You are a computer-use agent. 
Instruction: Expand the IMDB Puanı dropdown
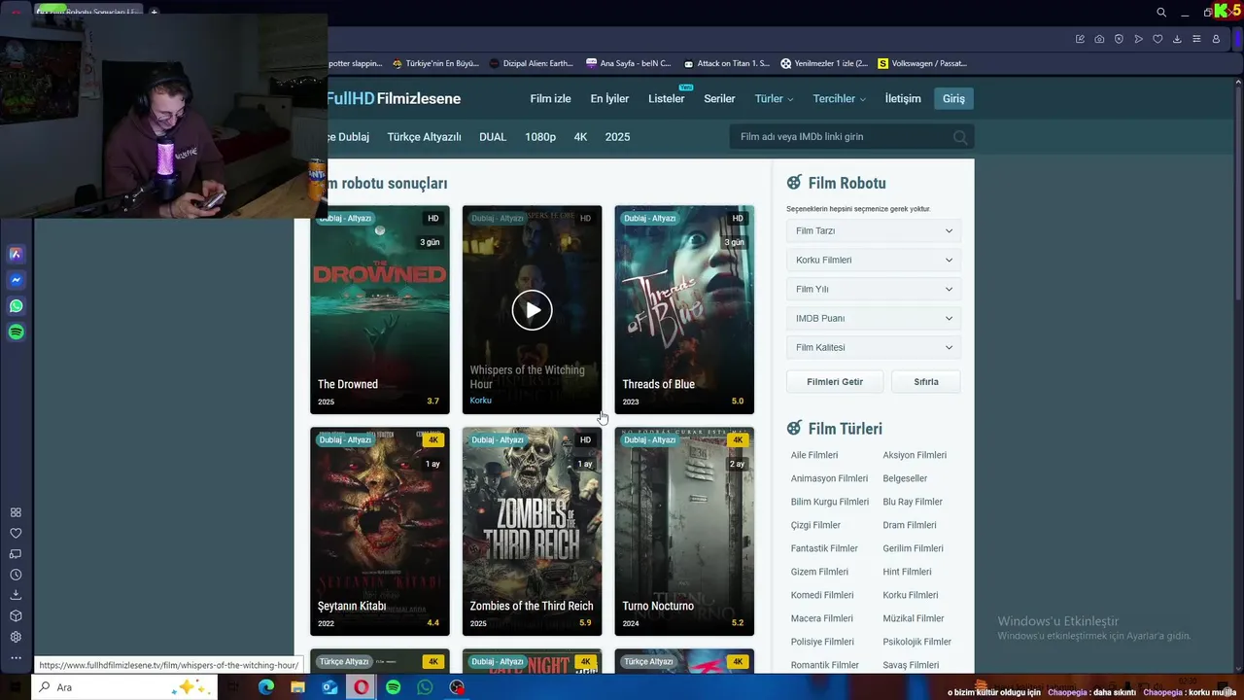[x=873, y=319]
